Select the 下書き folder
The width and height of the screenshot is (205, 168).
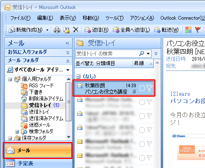32,92
